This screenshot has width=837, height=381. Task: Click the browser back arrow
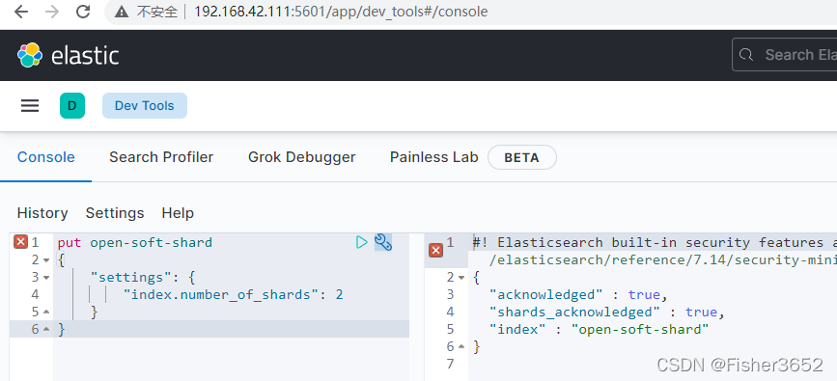tap(21, 12)
